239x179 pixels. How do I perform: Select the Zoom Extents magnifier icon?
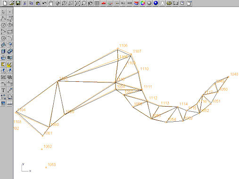pos(77,3)
